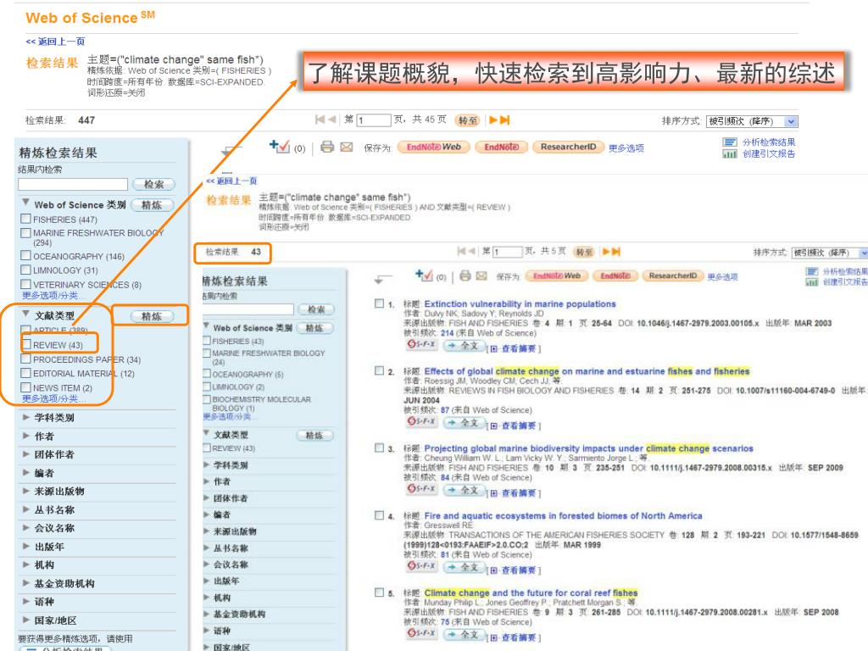Viewport: 868px width, 651px height.
Task: Check the OCEANOGRAPHY (146) checkbox
Action: [25, 256]
